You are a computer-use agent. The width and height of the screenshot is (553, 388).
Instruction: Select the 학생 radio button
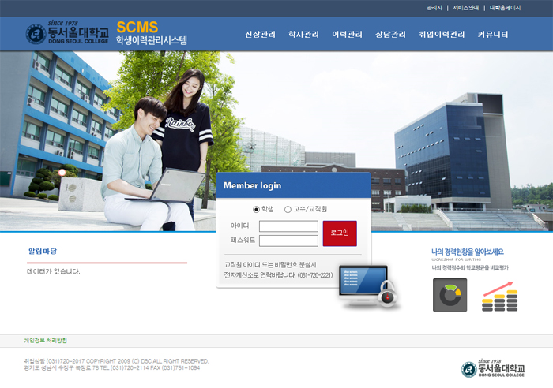pyautogui.click(x=256, y=209)
